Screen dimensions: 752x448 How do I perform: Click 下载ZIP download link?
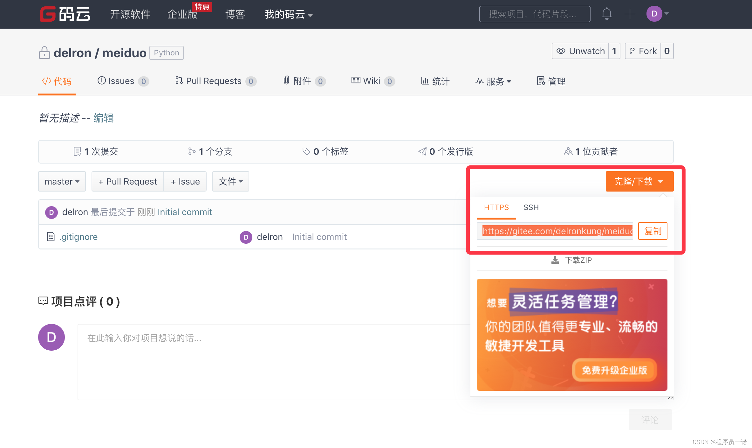[571, 260]
